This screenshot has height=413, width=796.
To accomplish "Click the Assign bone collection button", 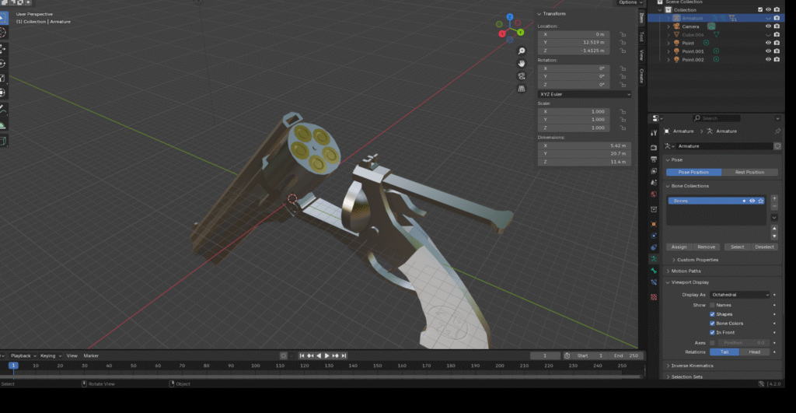I will point(679,247).
